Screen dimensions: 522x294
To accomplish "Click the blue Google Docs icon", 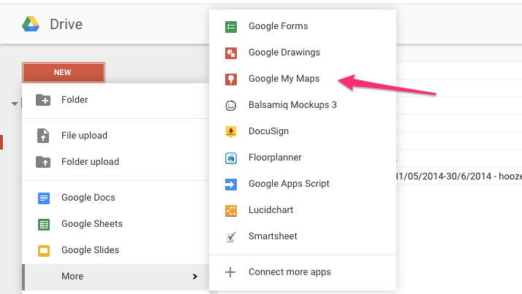I will (44, 198).
